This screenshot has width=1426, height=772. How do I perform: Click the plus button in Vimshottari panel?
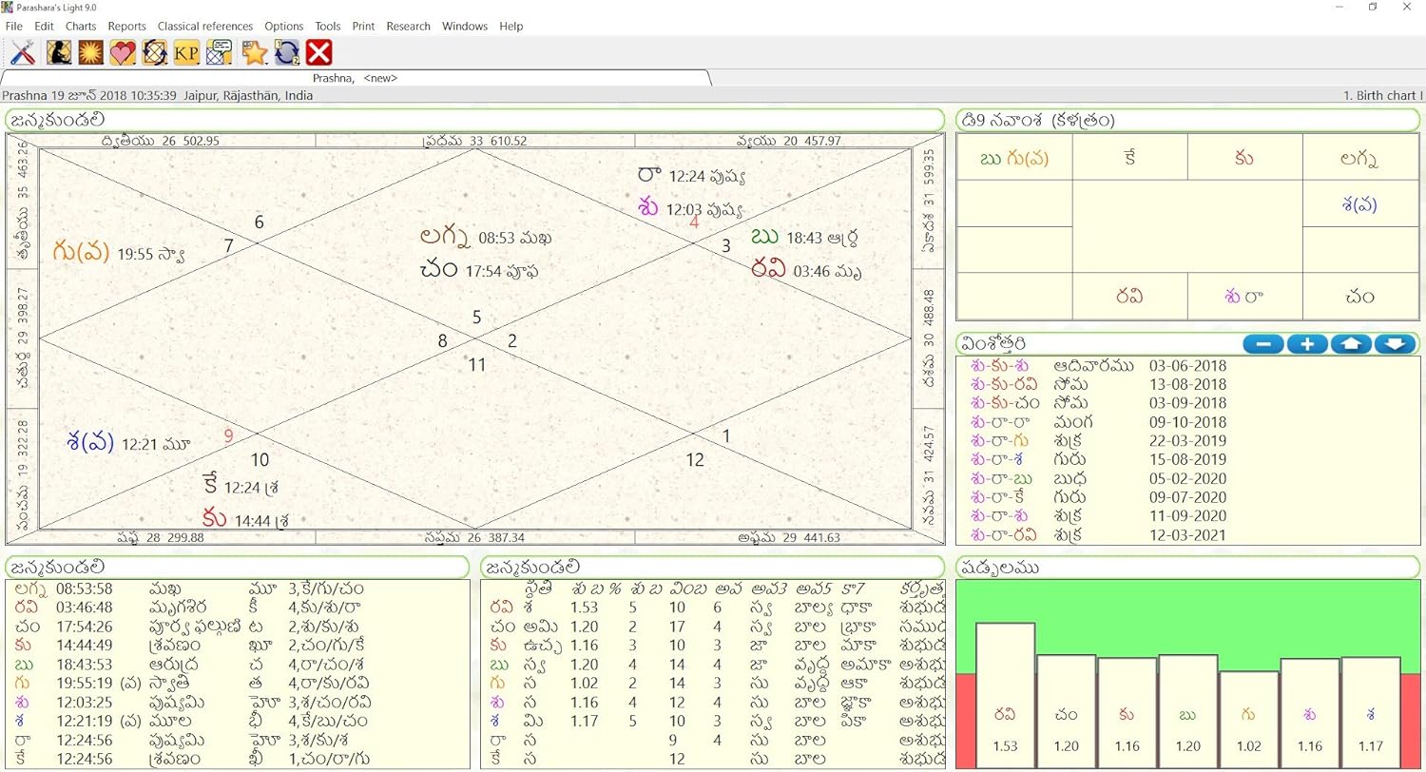coord(1307,344)
